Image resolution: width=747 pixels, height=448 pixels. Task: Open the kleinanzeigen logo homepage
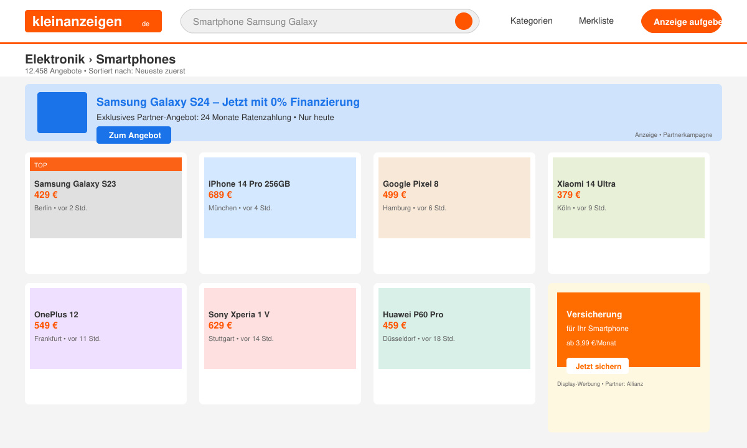pos(93,21)
